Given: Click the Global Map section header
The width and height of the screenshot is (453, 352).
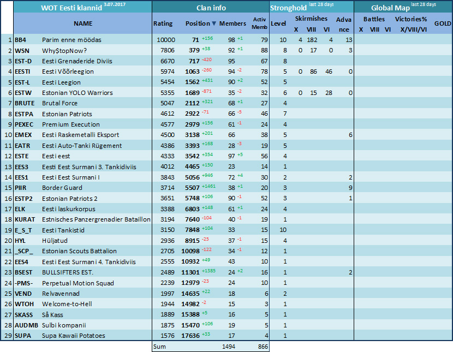Looking at the screenshot, I should (x=390, y=8).
